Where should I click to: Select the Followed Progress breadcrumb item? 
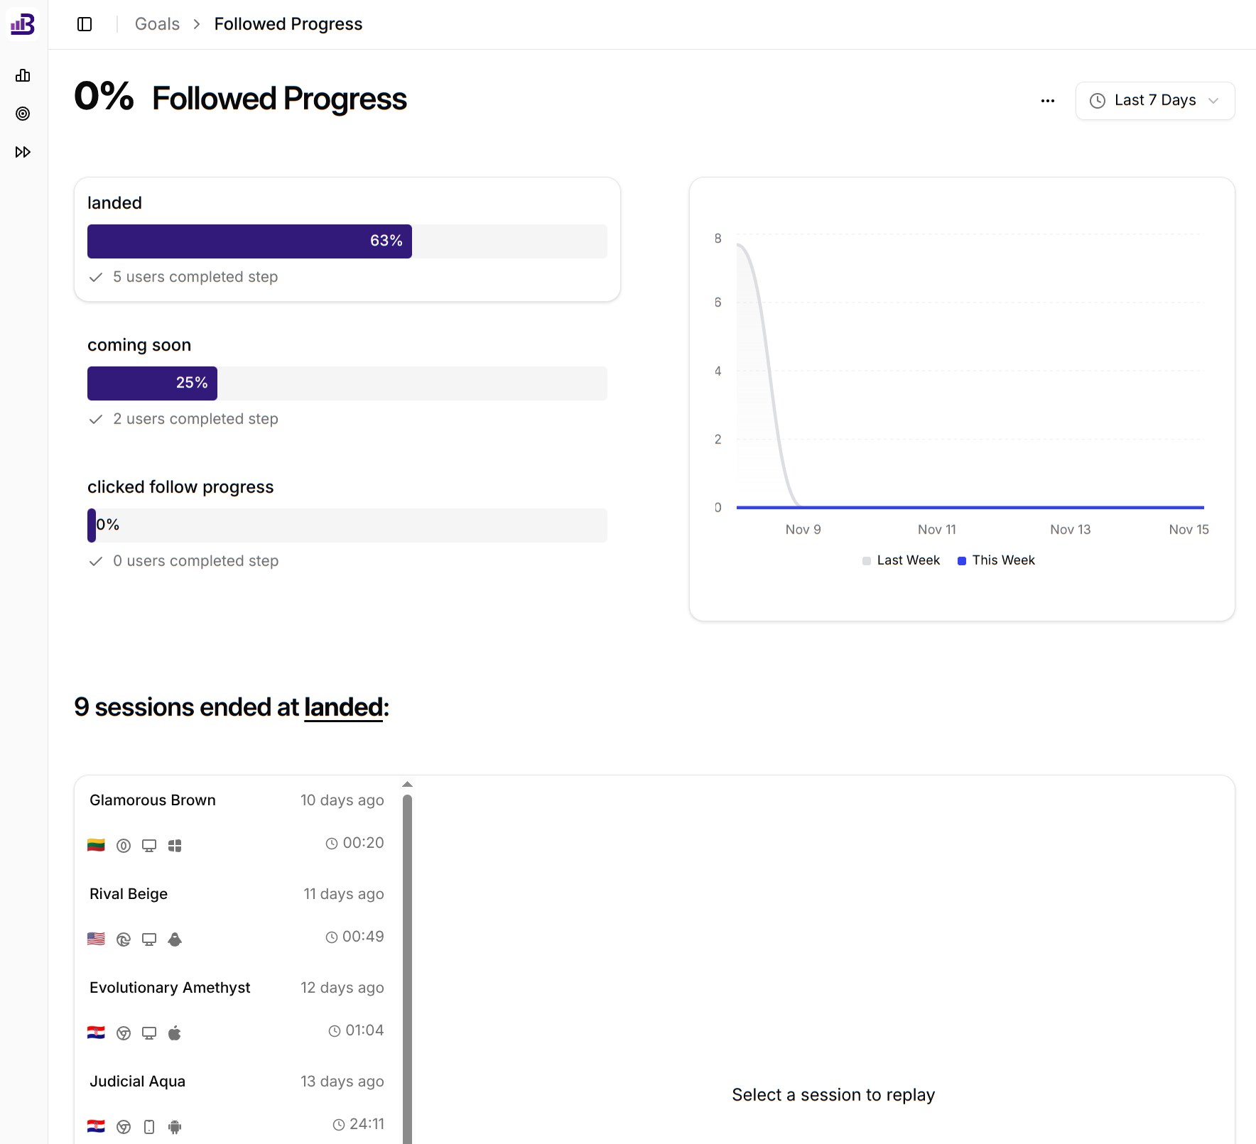[288, 24]
